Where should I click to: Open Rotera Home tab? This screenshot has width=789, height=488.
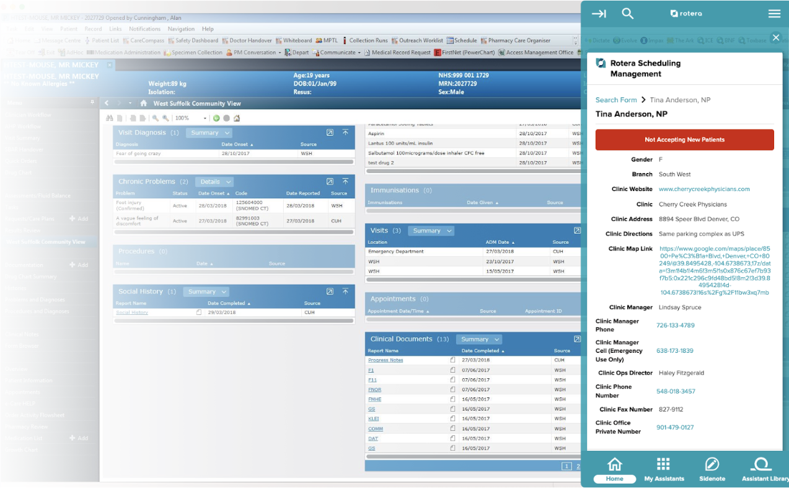tap(615, 470)
